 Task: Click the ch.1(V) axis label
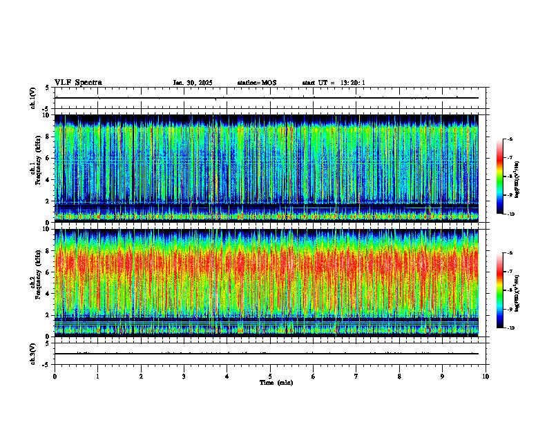(32, 98)
